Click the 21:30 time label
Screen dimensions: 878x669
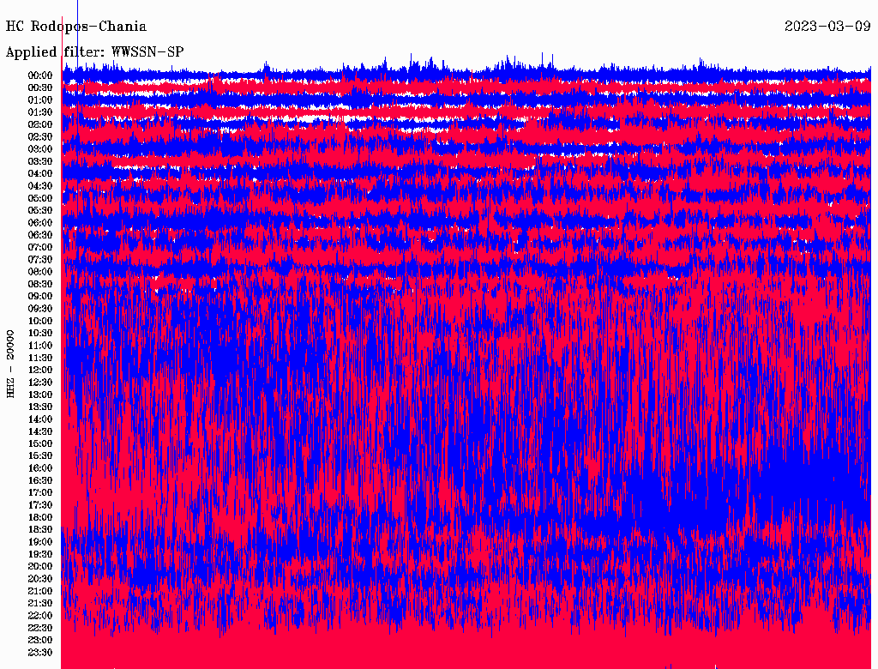pyautogui.click(x=40, y=604)
